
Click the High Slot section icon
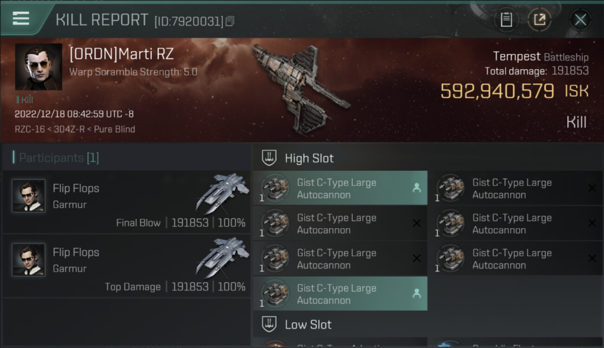click(269, 158)
